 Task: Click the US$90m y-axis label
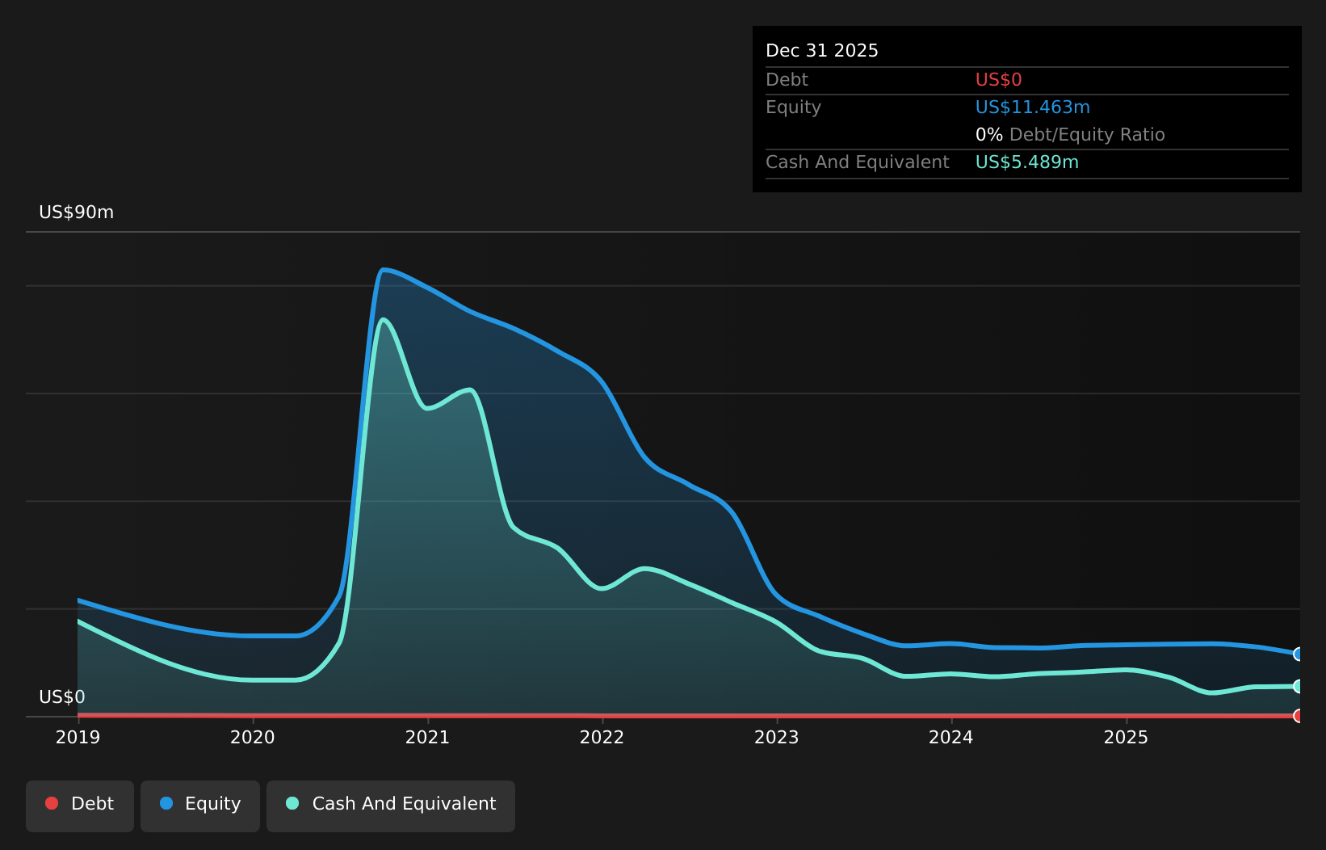click(77, 212)
